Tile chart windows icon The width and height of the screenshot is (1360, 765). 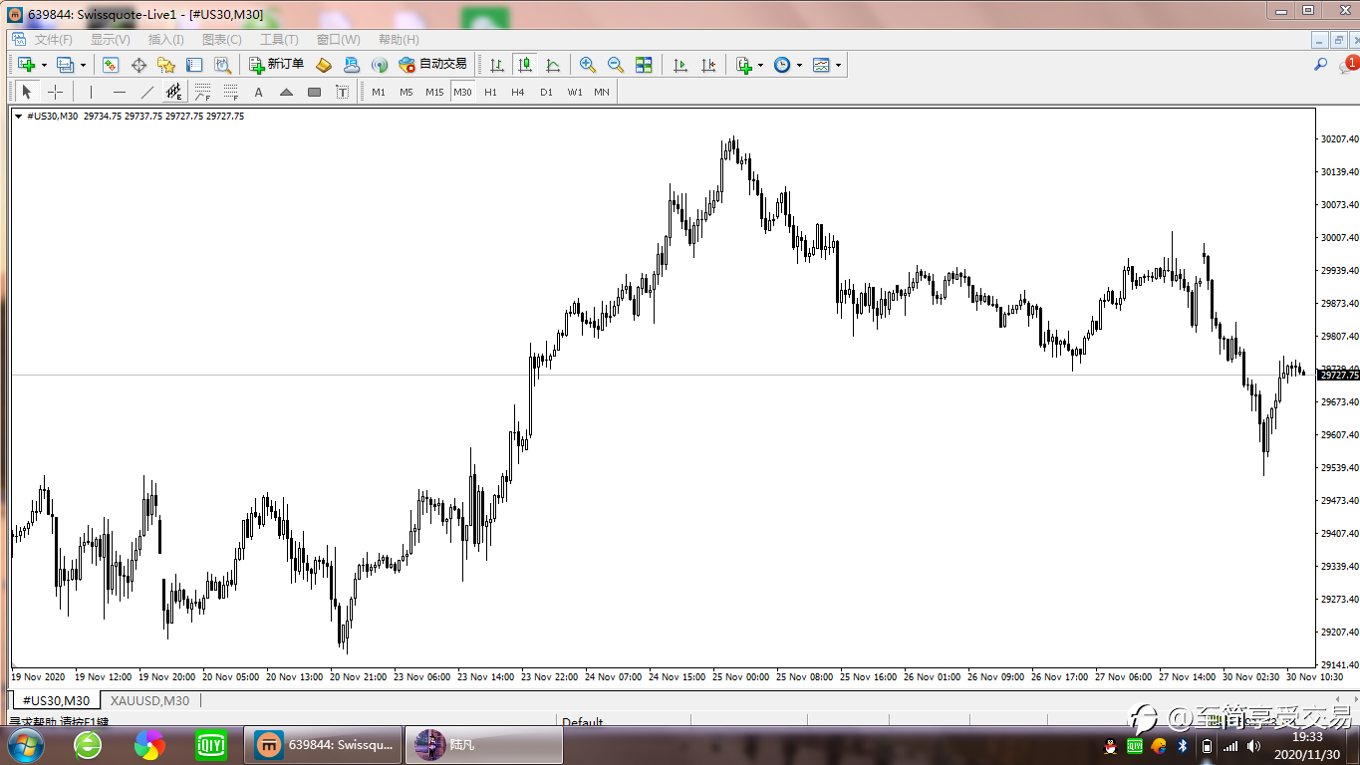[x=644, y=65]
